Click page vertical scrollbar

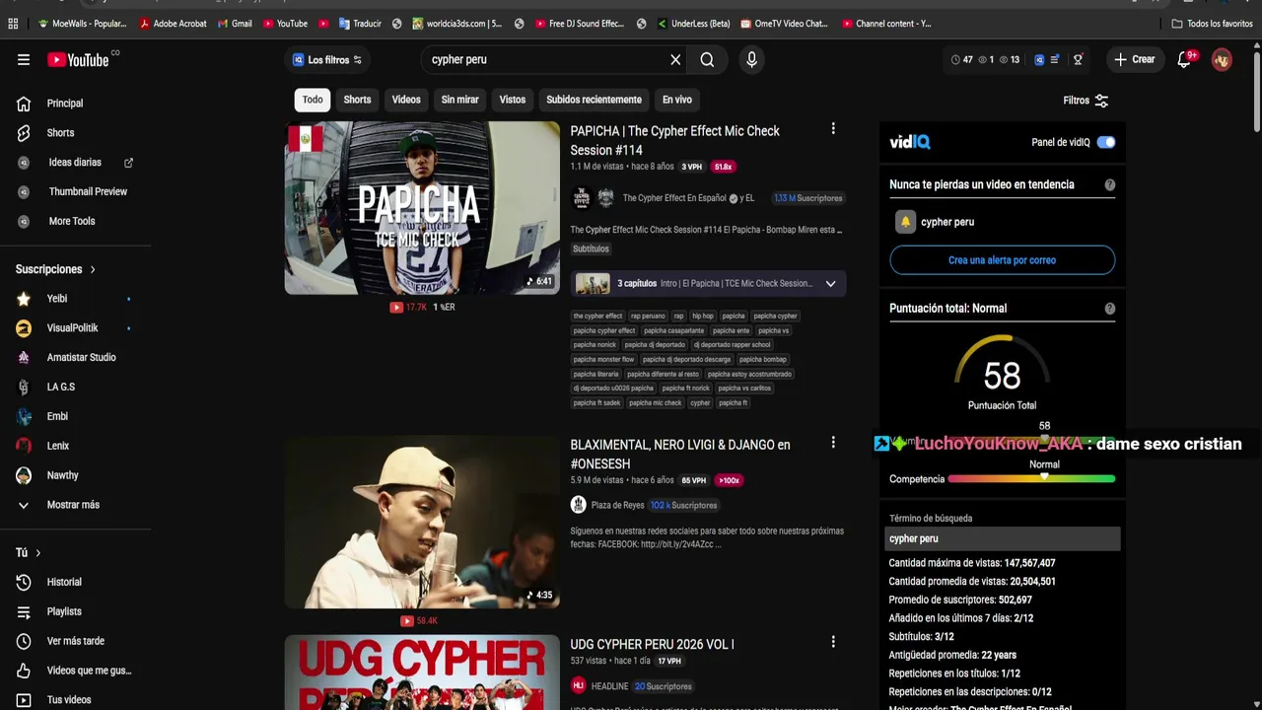pyautogui.click(x=1256, y=89)
